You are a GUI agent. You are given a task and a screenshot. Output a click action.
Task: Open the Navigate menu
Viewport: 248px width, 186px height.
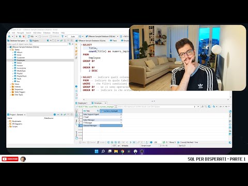click(x=20, y=33)
